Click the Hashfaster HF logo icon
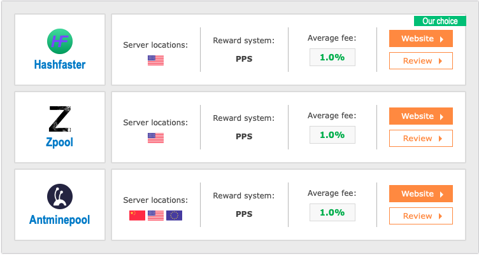This screenshot has width=479, height=255. coord(60,41)
